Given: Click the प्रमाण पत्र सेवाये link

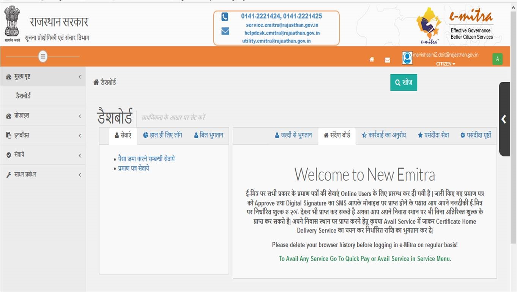Looking at the screenshot, I should pos(133,168).
